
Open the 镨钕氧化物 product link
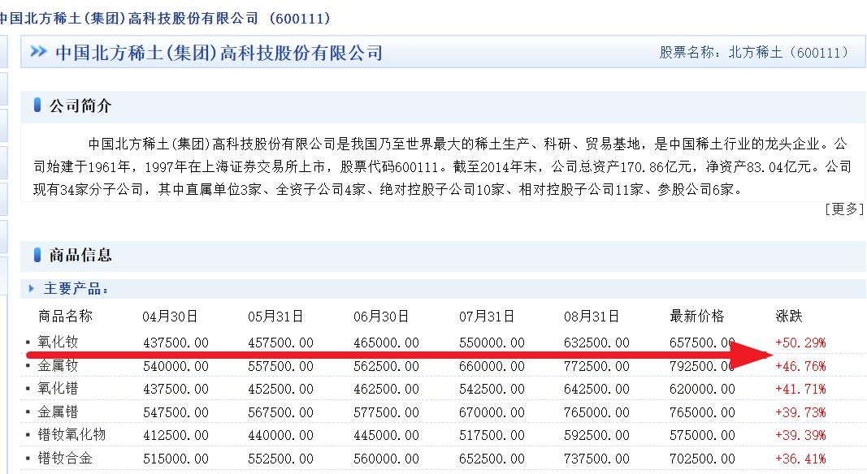tap(72, 435)
